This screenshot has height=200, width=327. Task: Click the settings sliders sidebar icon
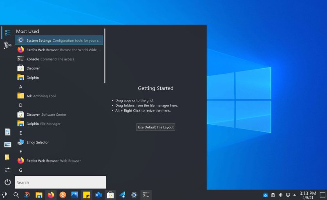pos(7,169)
